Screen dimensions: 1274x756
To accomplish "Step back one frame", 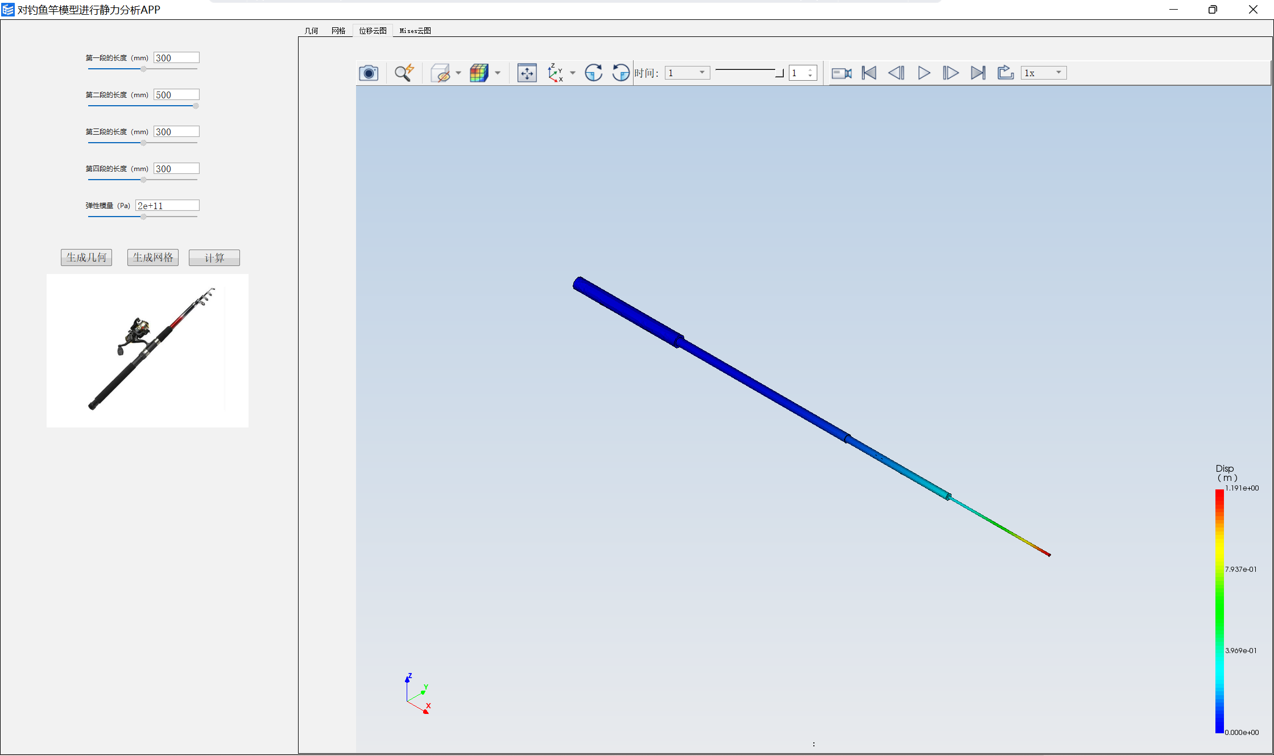I will [x=896, y=73].
